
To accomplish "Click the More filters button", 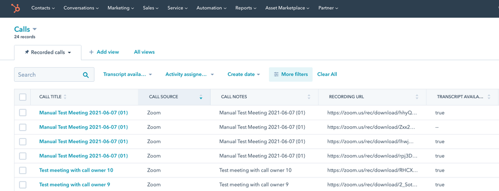I will coord(291,74).
